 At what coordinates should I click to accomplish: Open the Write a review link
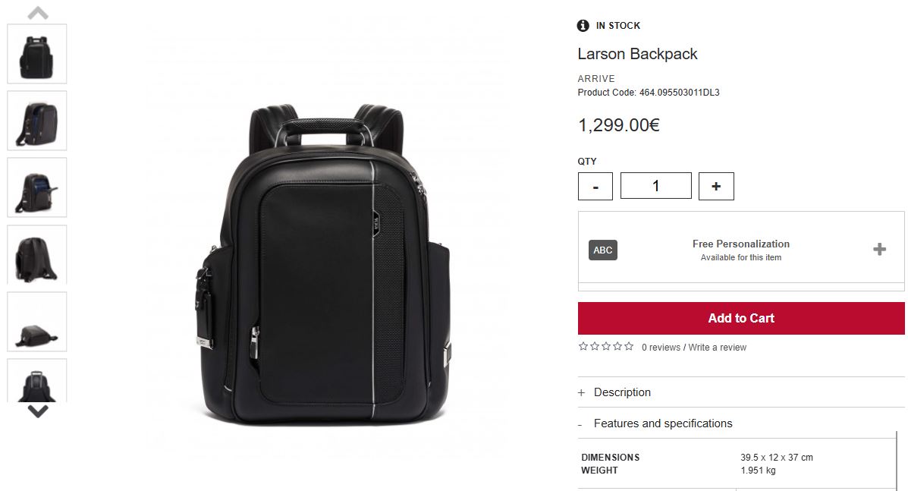pos(718,348)
